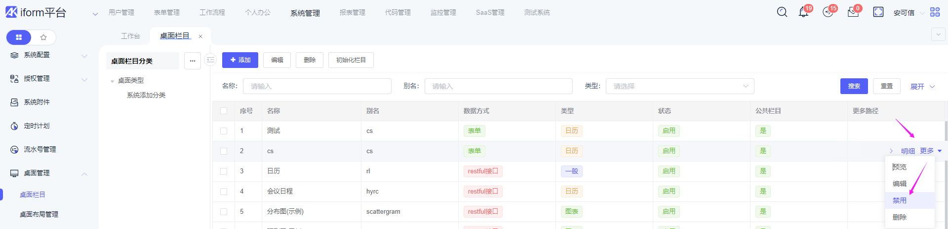The width and height of the screenshot is (948, 229).
Task: Check the select-all checkbox in table header
Action: click(x=224, y=111)
